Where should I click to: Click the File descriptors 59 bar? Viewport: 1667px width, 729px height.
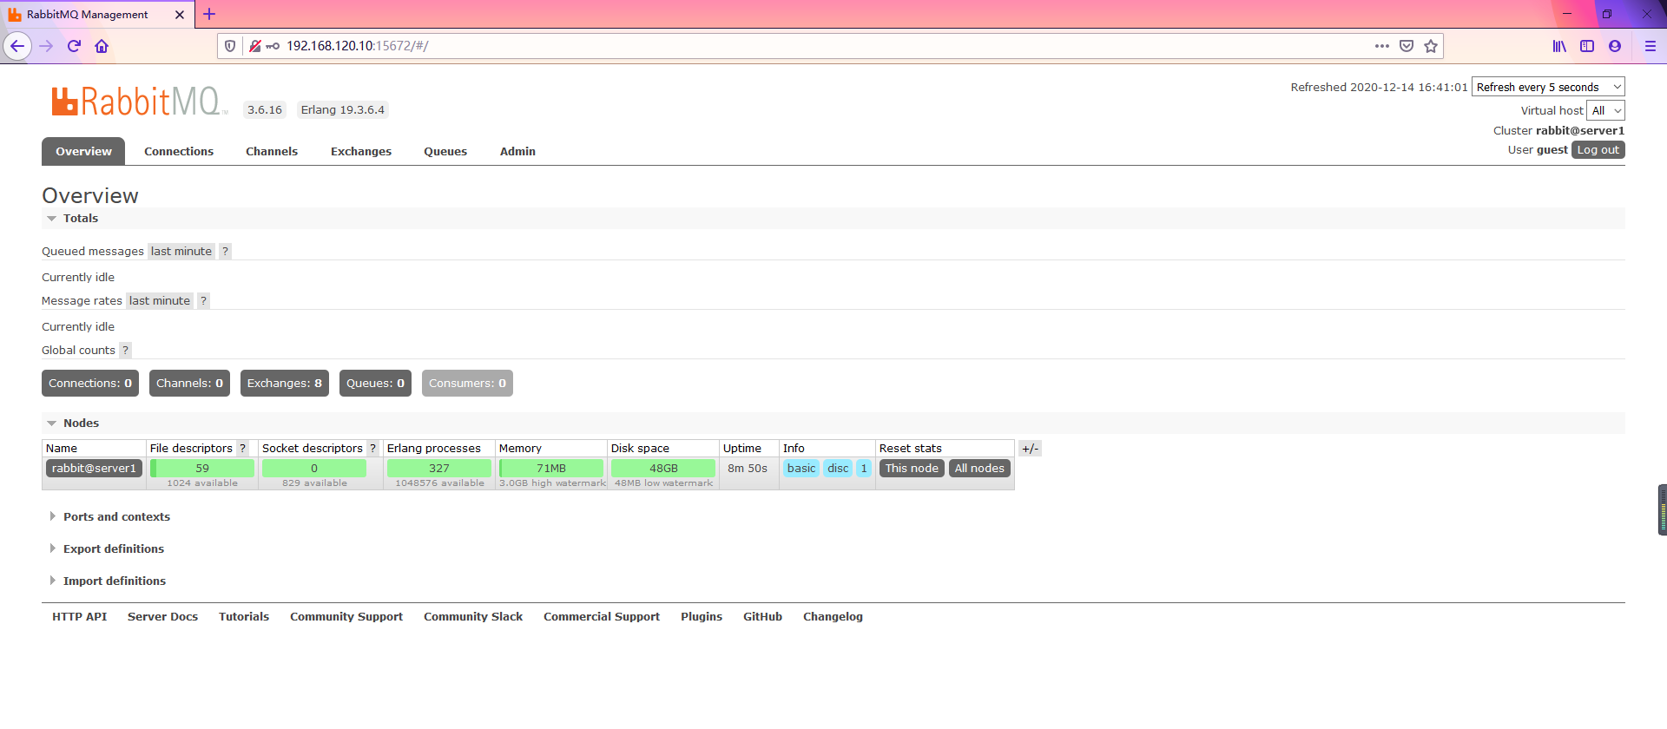(202, 469)
